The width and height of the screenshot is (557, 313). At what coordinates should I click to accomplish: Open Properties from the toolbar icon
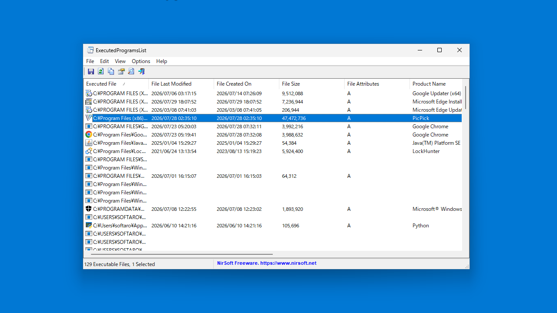pos(121,72)
